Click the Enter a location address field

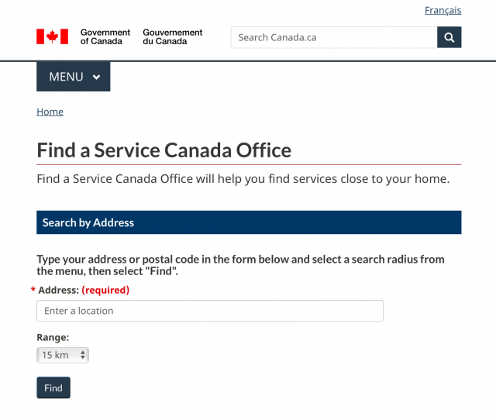pyautogui.click(x=210, y=311)
